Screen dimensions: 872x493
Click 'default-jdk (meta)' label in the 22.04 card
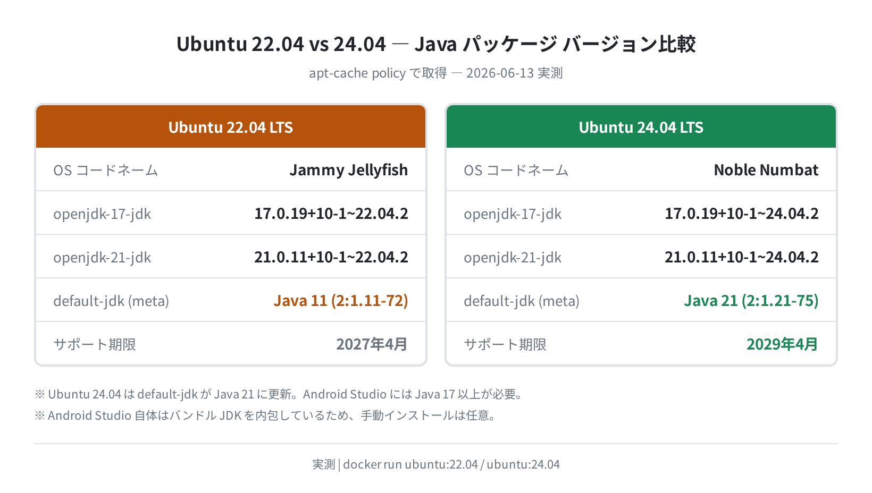coord(111,301)
